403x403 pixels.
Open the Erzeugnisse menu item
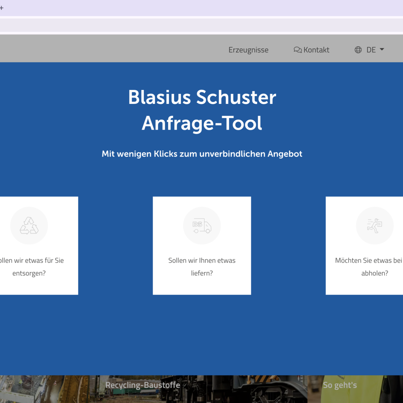(x=248, y=50)
